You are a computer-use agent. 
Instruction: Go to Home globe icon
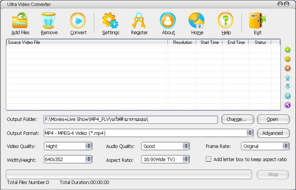pyautogui.click(x=196, y=20)
